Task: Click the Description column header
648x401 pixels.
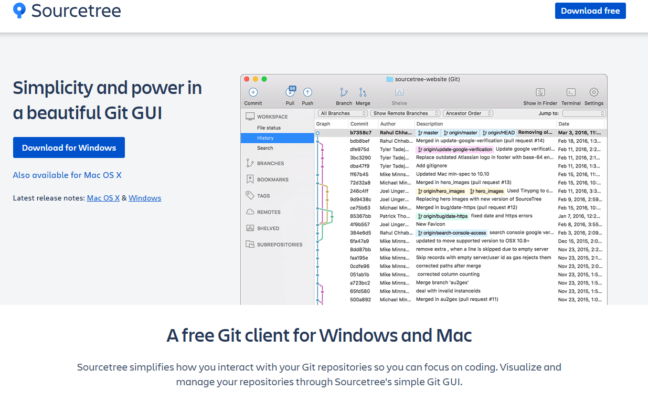Action: (x=430, y=124)
